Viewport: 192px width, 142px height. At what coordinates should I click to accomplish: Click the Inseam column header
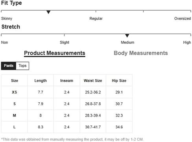66,80
